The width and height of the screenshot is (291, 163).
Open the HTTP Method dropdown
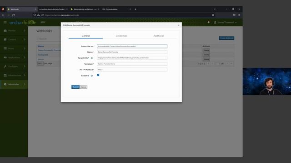click(x=132, y=70)
